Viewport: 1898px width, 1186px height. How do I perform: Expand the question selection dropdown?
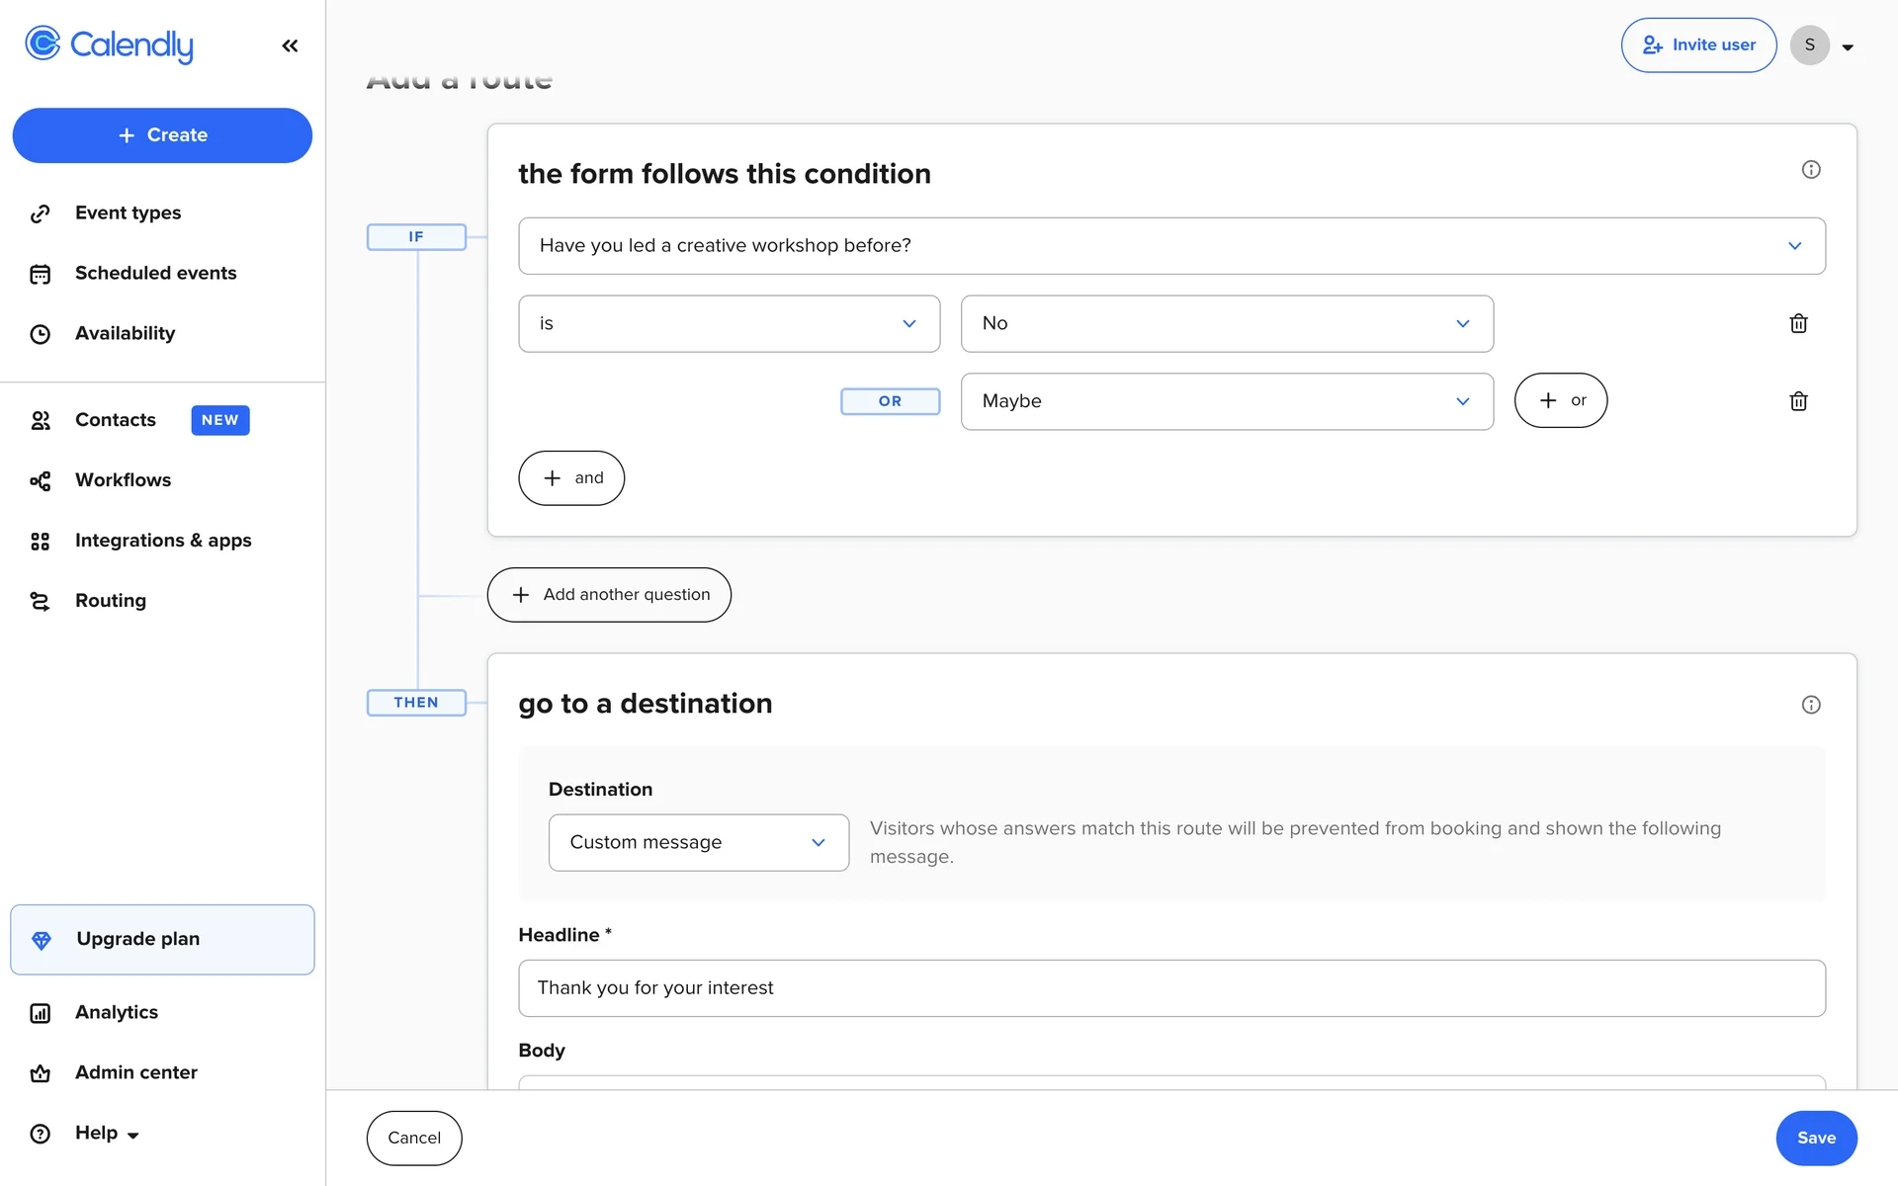click(1170, 246)
